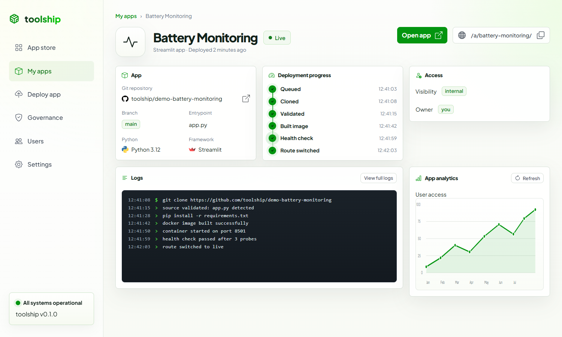Screen dimensions: 562x337
Task: Click the Users people icon
Action: 19,141
